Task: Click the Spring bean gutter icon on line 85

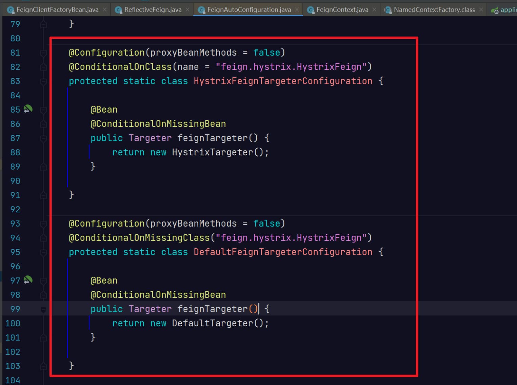Action: click(28, 109)
